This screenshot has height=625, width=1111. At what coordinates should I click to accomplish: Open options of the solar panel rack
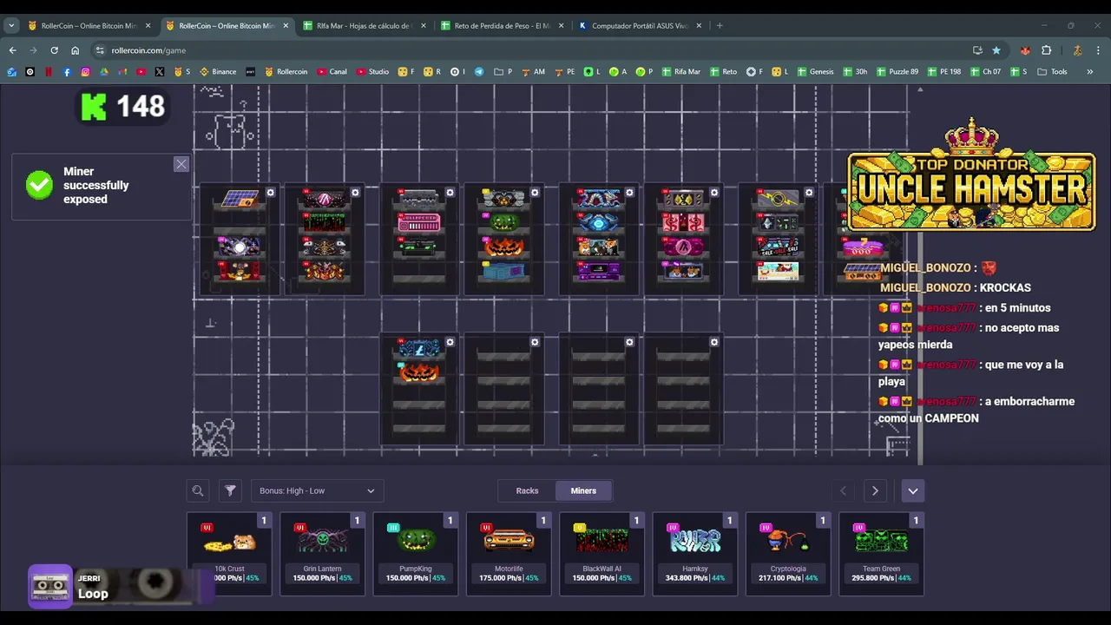pos(271,193)
